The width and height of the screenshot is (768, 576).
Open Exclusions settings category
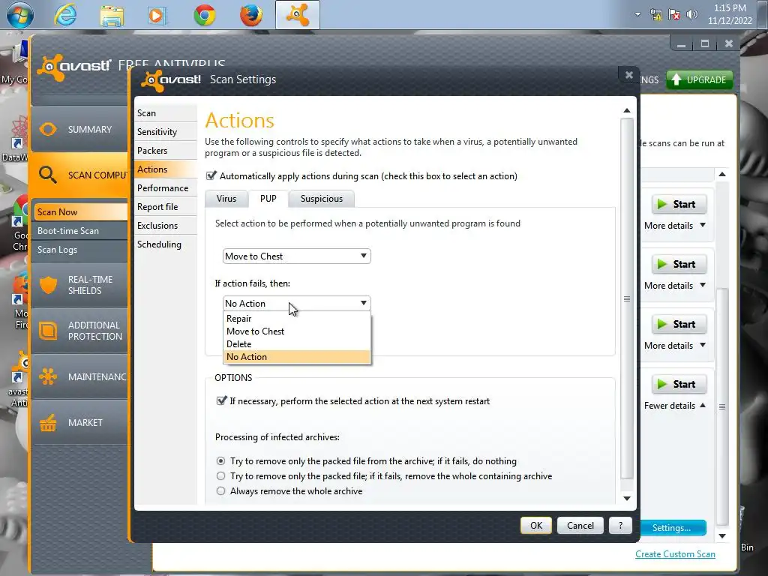[x=166, y=225]
